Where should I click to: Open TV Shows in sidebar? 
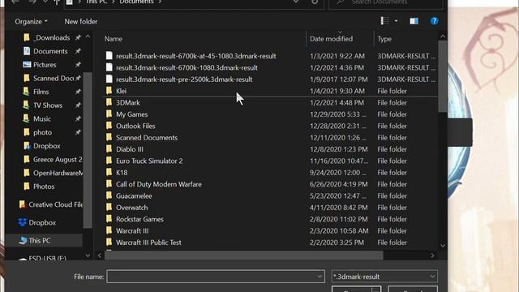(x=48, y=105)
